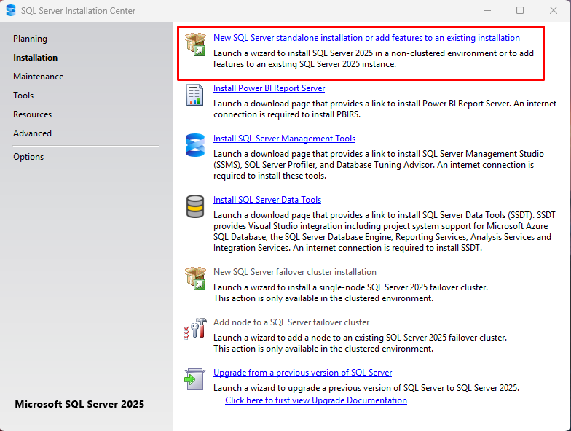The width and height of the screenshot is (571, 431).
Task: Click the SQL Server Installation Center title text
Action: click(79, 11)
